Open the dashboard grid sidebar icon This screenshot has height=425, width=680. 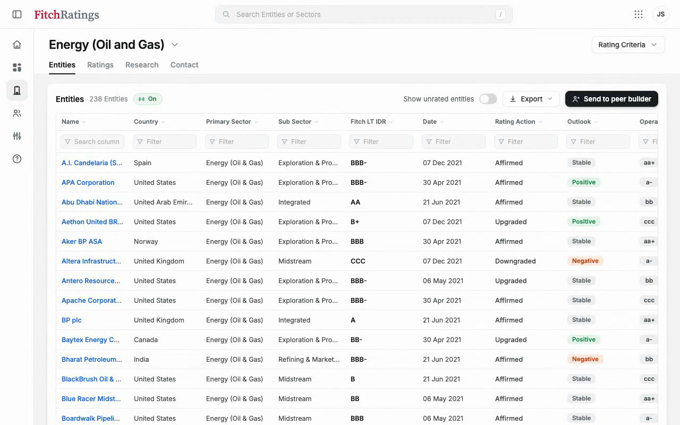[17, 67]
